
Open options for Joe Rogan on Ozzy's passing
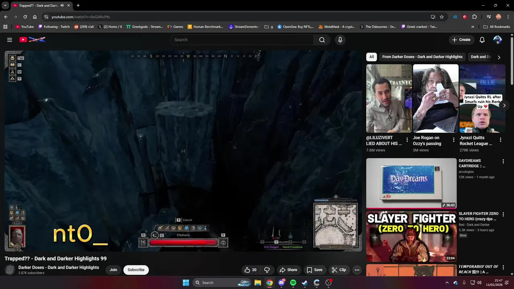454,140
